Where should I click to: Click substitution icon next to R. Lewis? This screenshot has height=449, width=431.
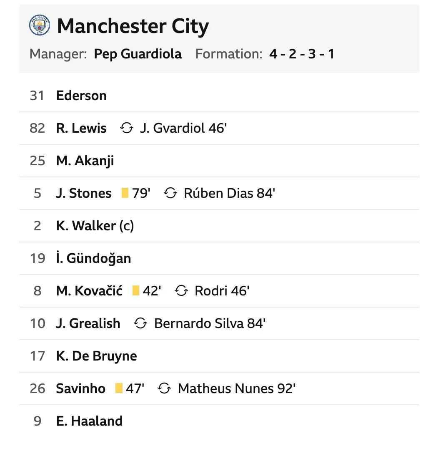[126, 128]
